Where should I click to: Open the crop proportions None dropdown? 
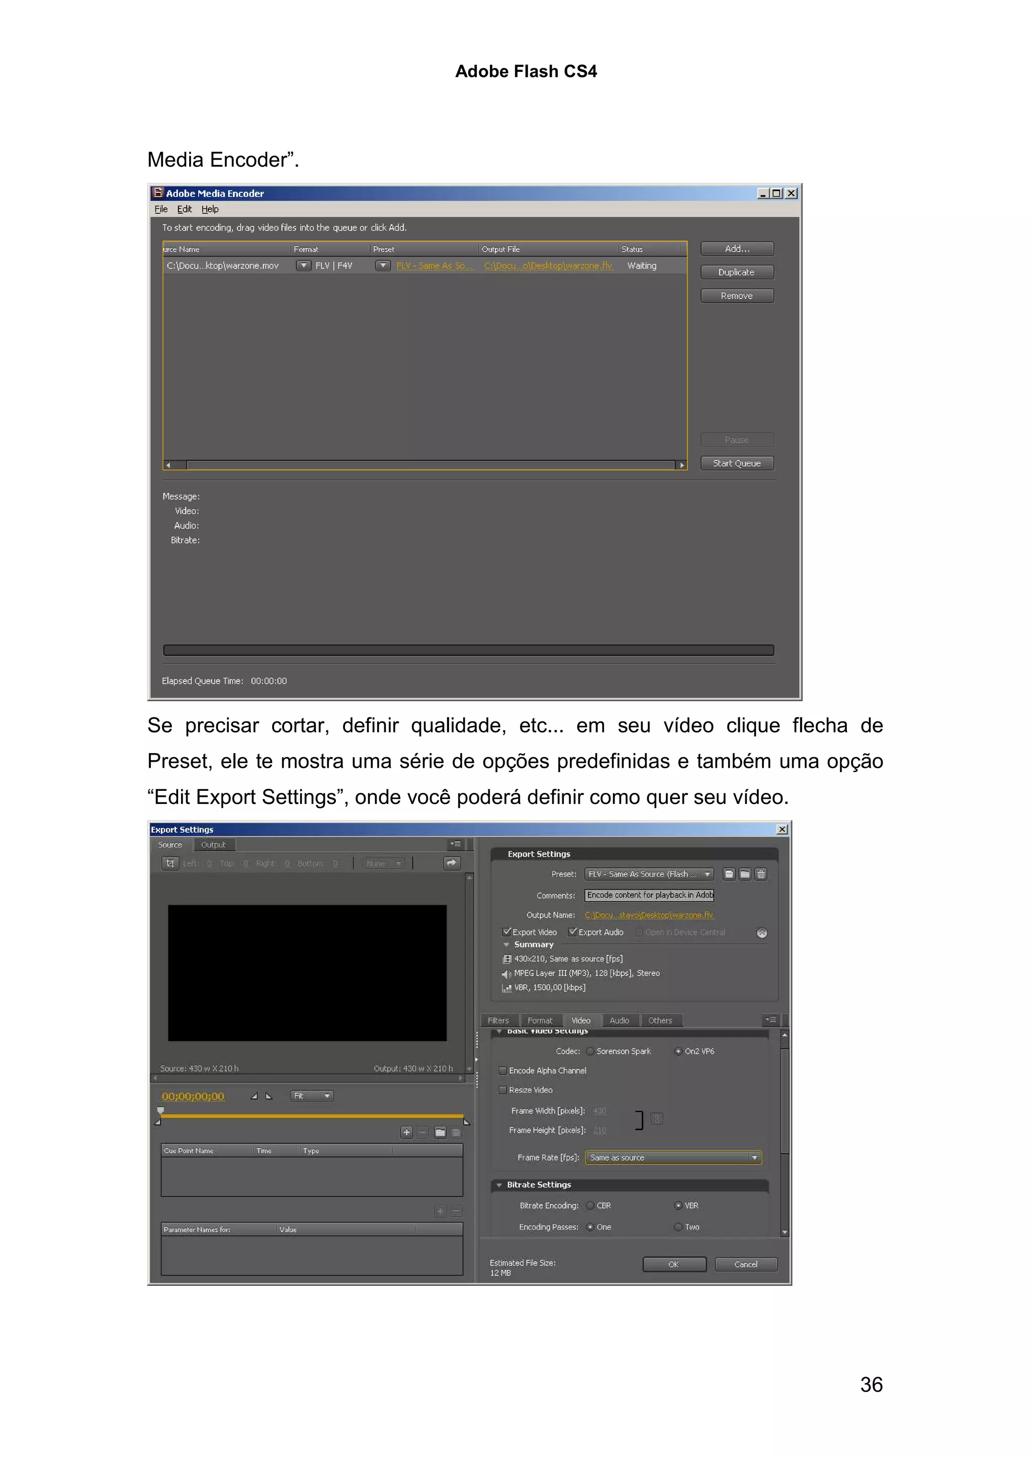(383, 863)
